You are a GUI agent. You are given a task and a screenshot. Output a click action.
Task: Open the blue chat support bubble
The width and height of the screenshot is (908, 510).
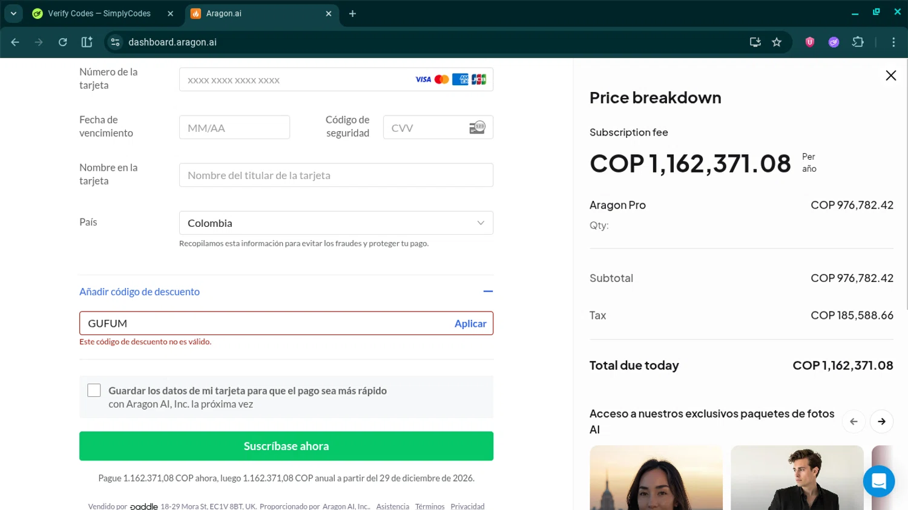[879, 482]
